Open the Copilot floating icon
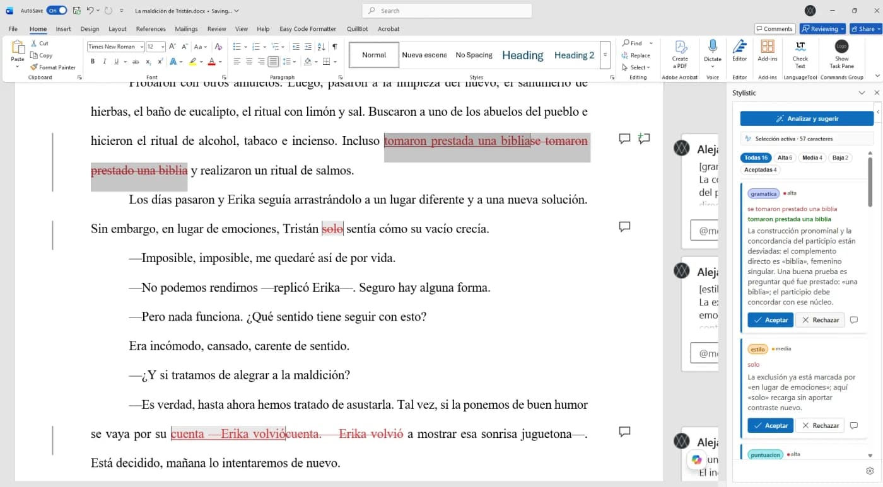This screenshot has width=883, height=487. (696, 459)
